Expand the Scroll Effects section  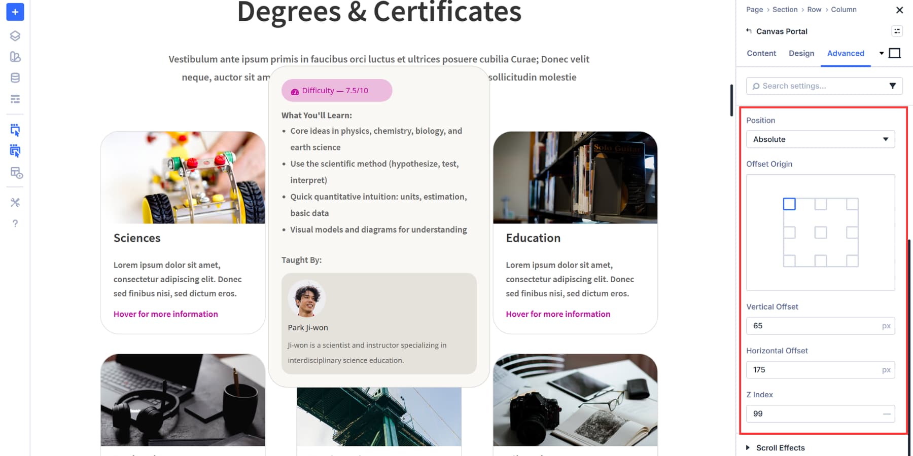coord(776,448)
